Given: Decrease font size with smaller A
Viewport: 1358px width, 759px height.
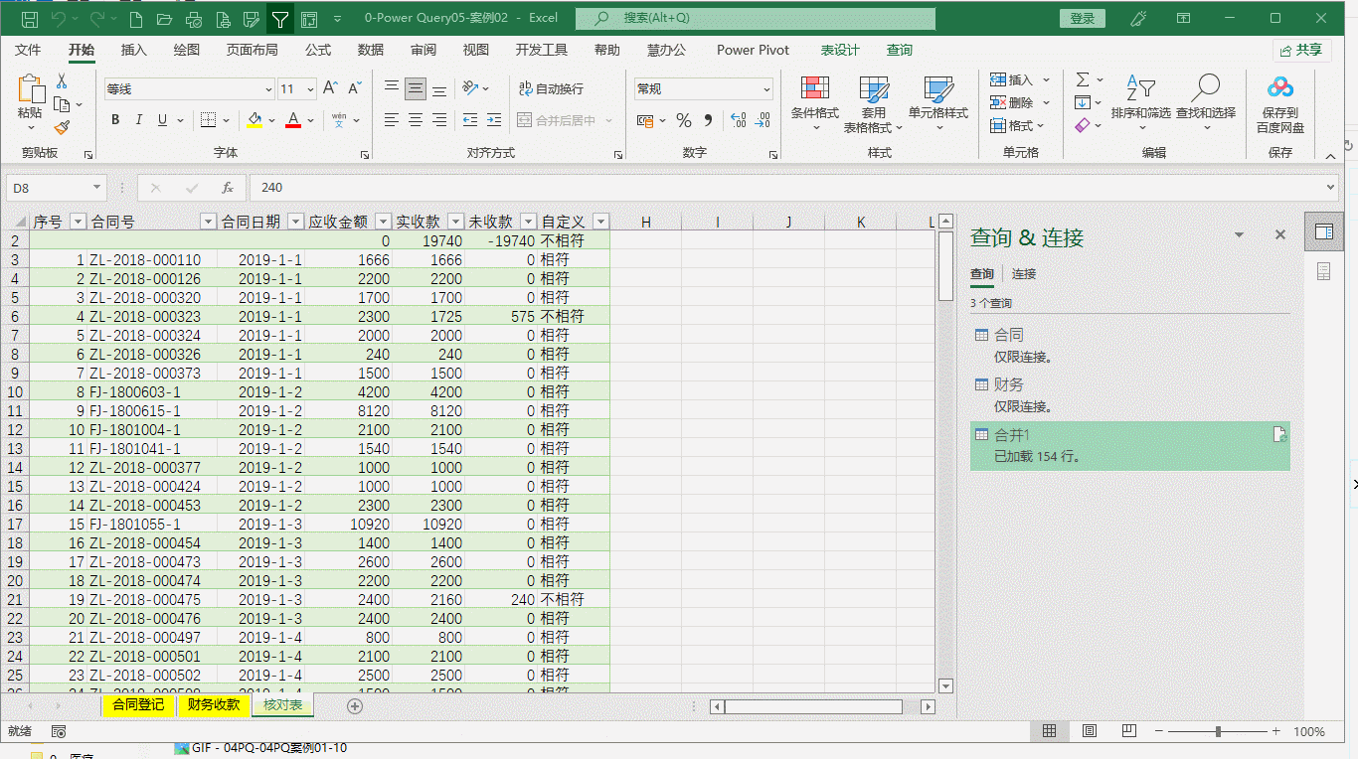Looking at the screenshot, I should (x=355, y=88).
